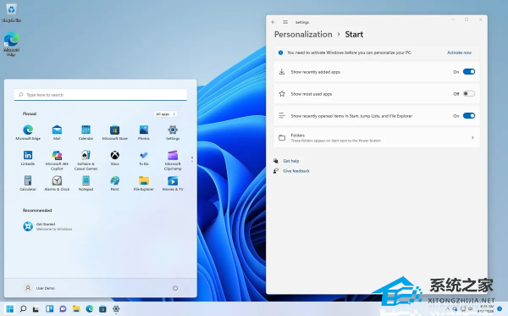
Task: Click the Settings gear on the taskbar
Action: click(x=116, y=309)
